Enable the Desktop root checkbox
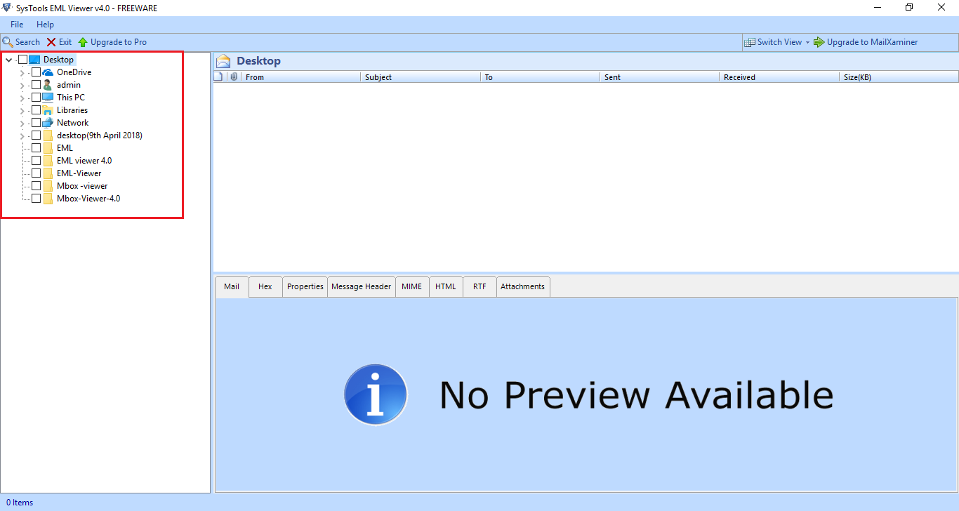This screenshot has height=511, width=959. point(22,60)
